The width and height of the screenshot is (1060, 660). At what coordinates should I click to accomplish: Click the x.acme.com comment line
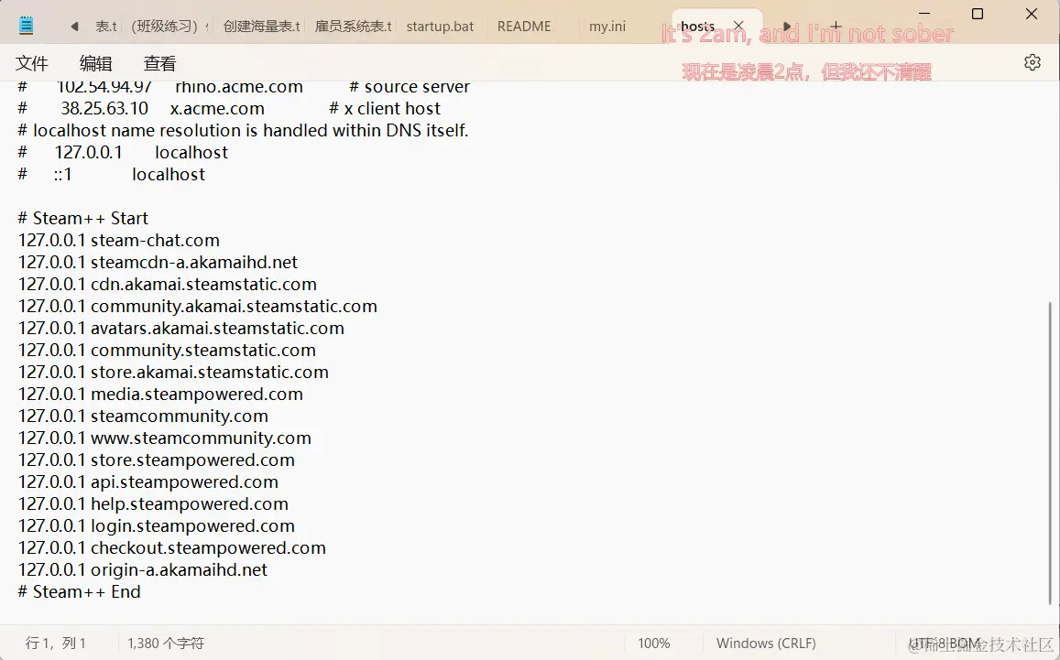tap(229, 109)
